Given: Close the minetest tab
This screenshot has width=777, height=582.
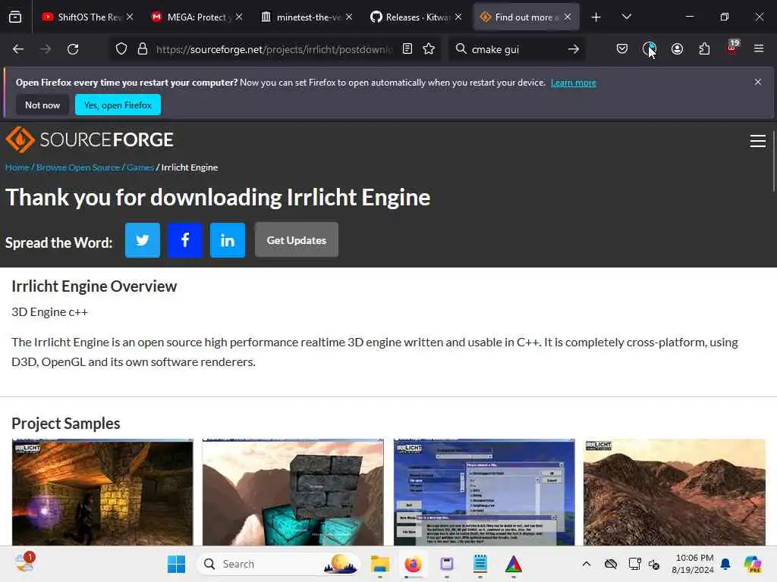Looking at the screenshot, I should 349,17.
